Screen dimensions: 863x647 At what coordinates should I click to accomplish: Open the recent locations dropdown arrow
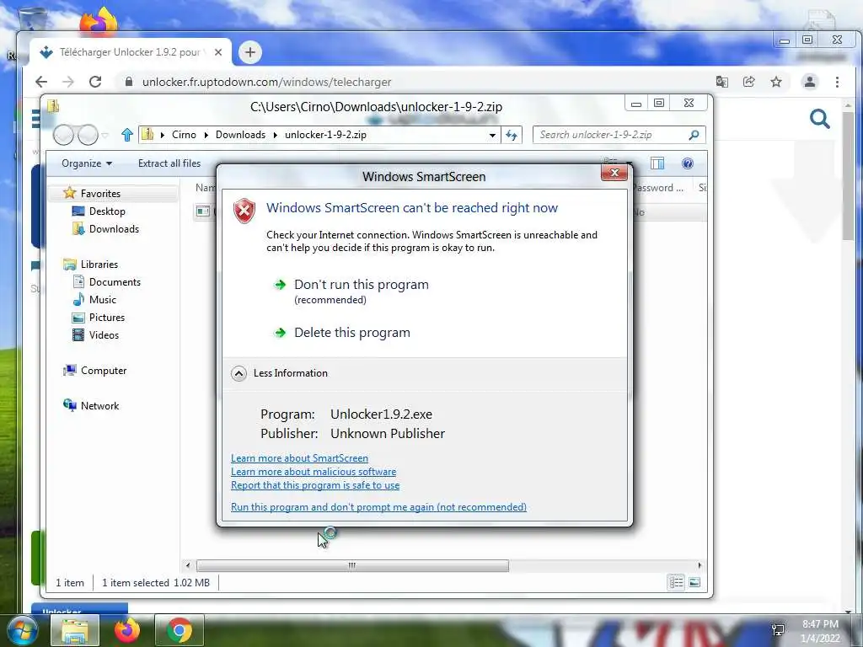pos(105,135)
